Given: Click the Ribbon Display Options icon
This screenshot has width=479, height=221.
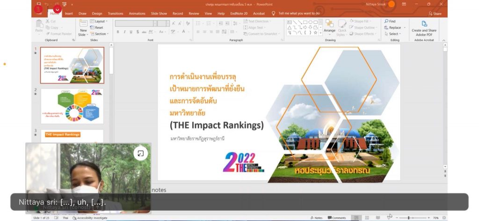Looking at the screenshot, I should tap(404, 4).
